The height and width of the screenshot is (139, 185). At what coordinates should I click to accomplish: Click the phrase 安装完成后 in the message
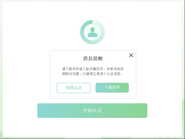click(x=115, y=69)
